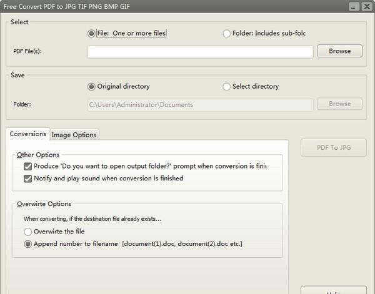Image resolution: width=375 pixels, height=294 pixels.
Task: Close the converter window
Action: tap(367, 6)
